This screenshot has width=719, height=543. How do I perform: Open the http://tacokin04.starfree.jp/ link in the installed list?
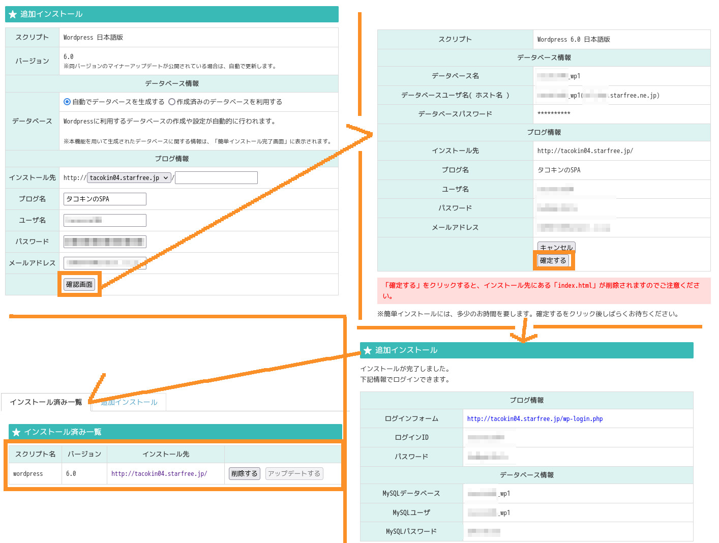[x=159, y=473]
